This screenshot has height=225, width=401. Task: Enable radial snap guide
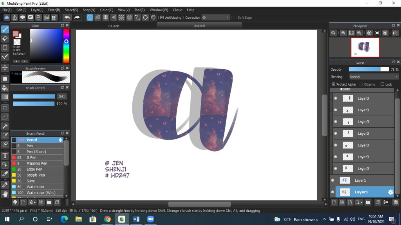121,17
